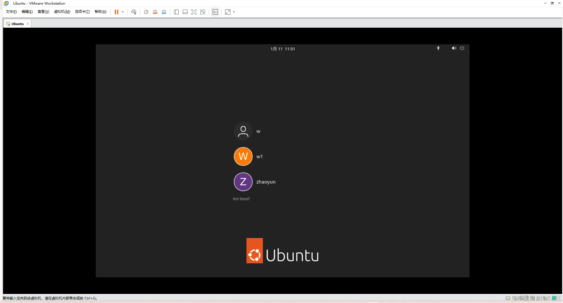Send Ctrl+Alt+Del to the virtual machine
This screenshot has height=303, width=563.
[x=134, y=12]
